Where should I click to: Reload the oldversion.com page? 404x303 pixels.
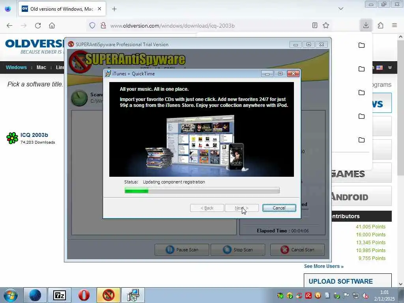point(38,26)
